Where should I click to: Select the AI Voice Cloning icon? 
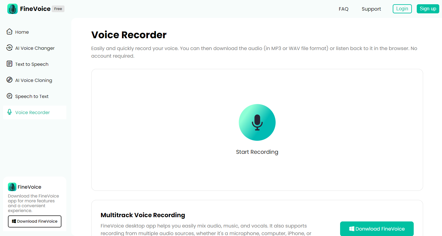(x=9, y=80)
